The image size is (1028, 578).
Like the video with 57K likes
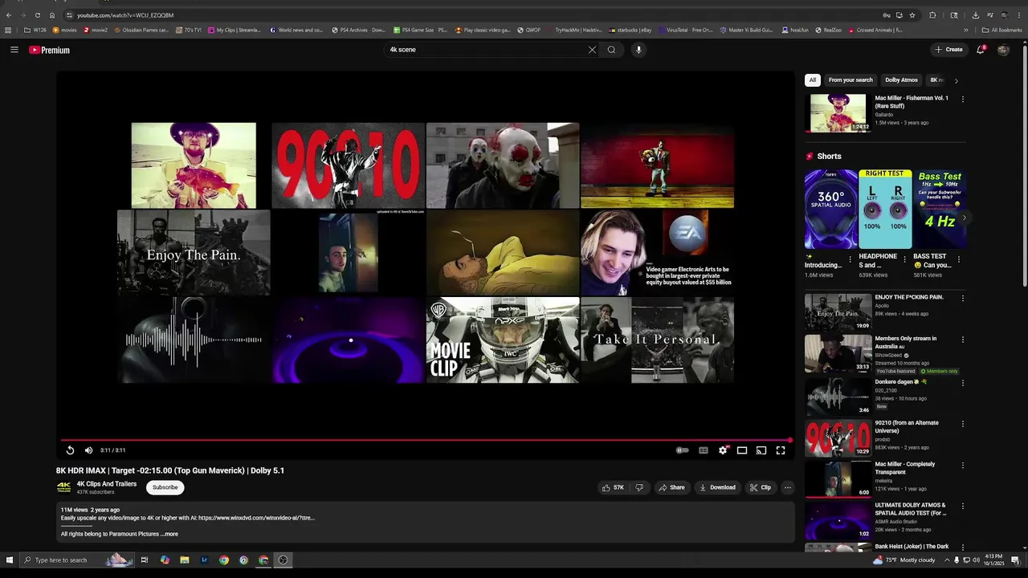[613, 487]
